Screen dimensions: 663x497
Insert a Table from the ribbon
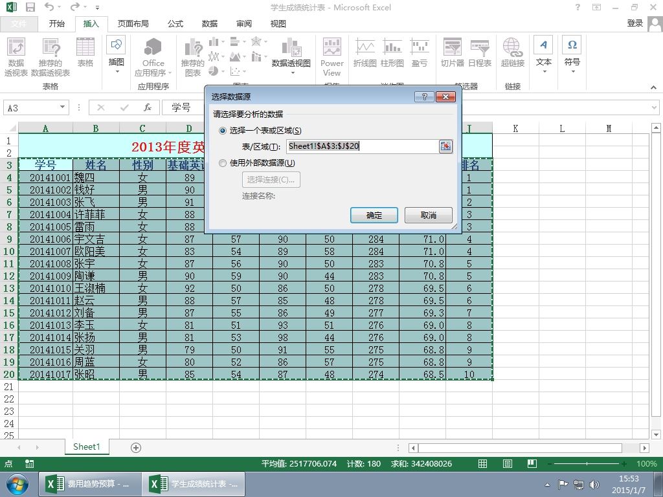tap(85, 53)
